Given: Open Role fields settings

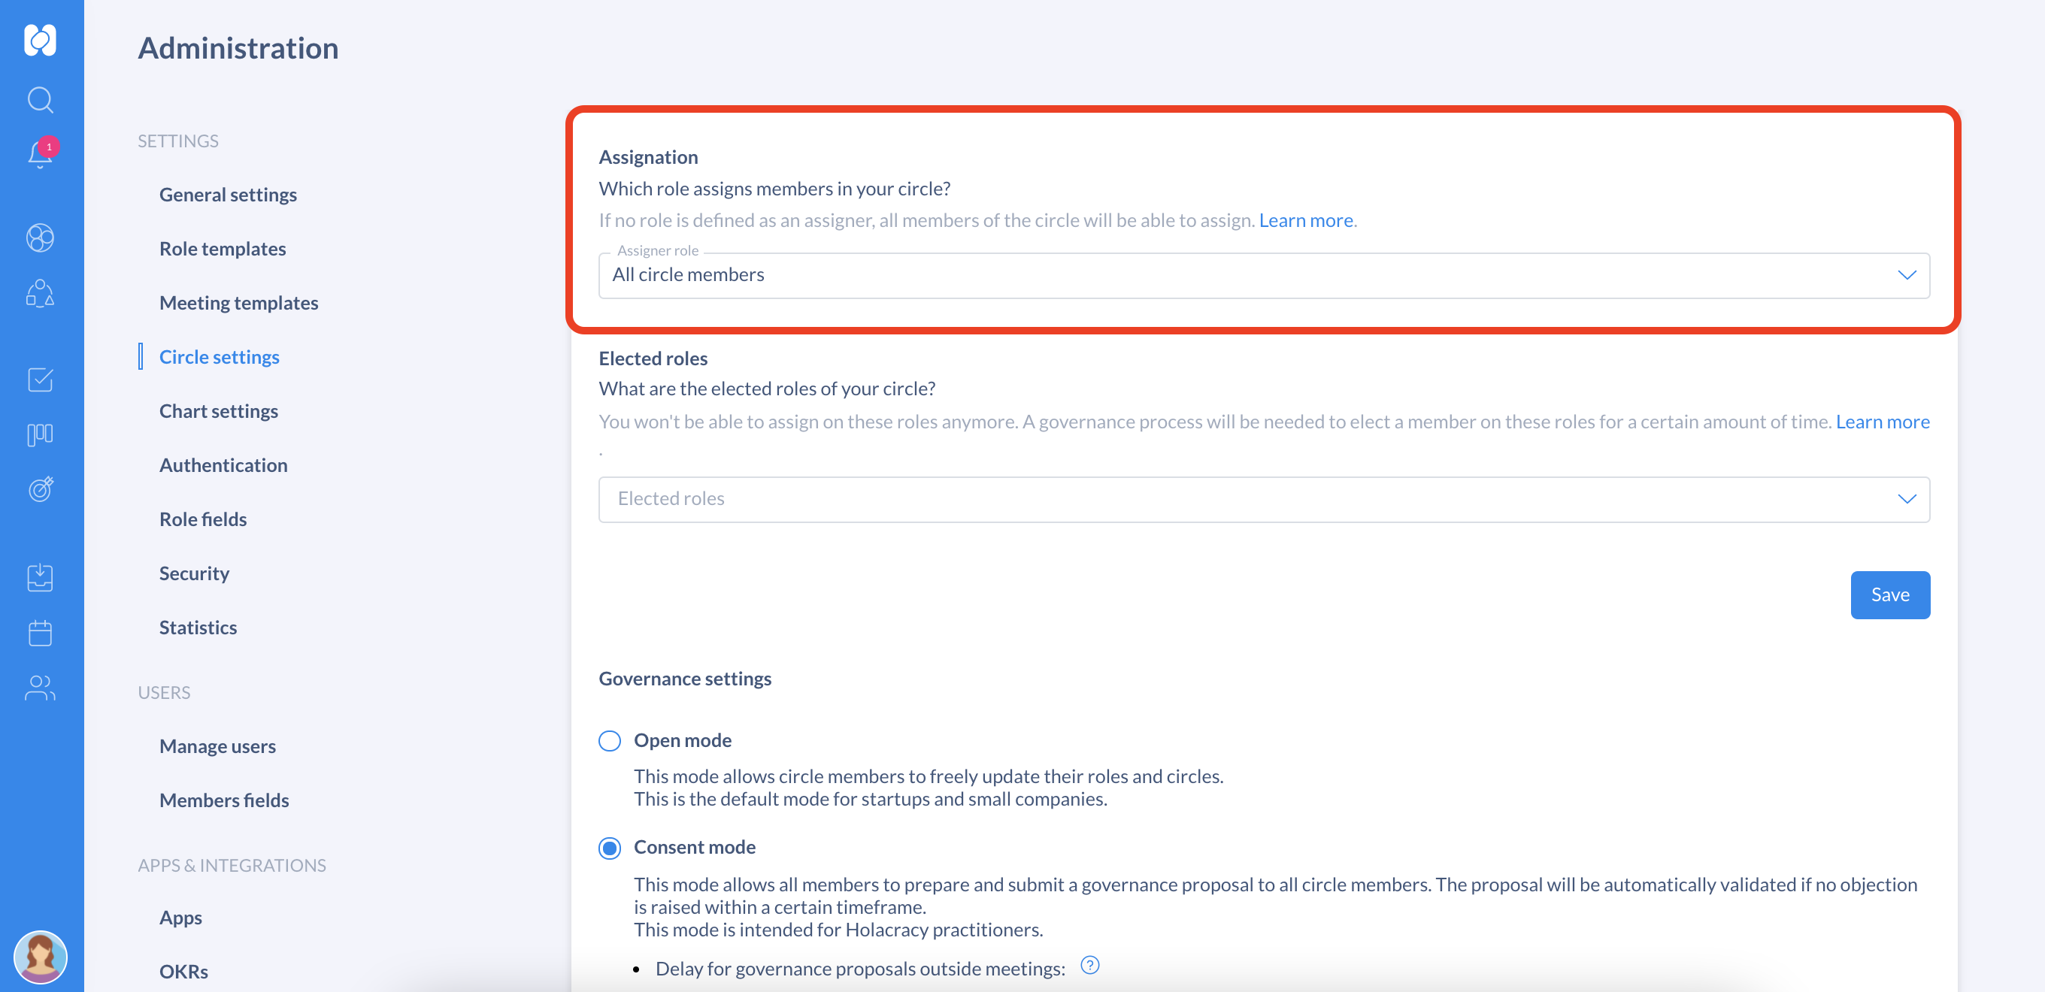Looking at the screenshot, I should tap(202, 519).
